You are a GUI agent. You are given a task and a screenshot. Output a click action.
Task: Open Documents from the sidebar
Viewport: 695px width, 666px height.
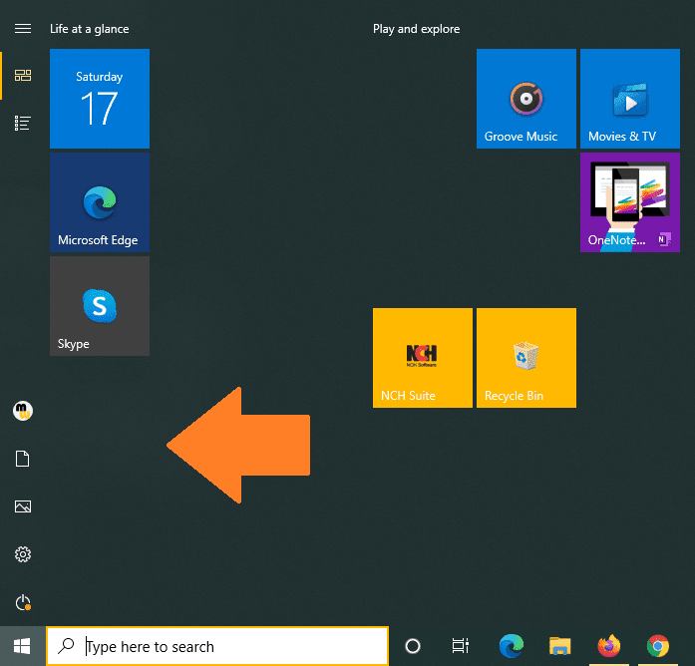pyautogui.click(x=23, y=459)
